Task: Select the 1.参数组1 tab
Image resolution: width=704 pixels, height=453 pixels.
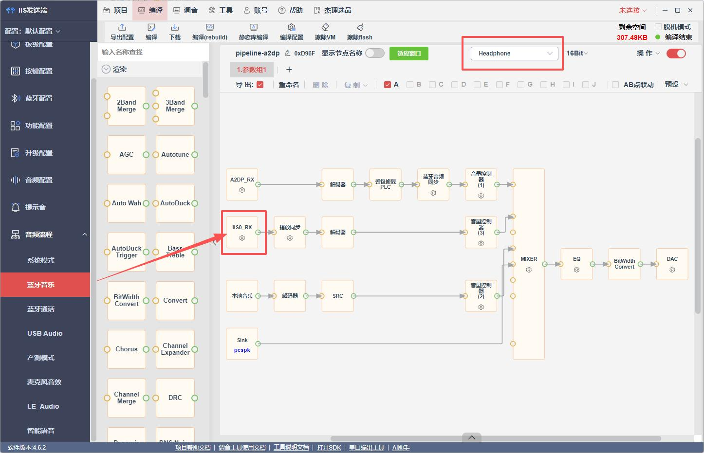Action: coord(252,70)
